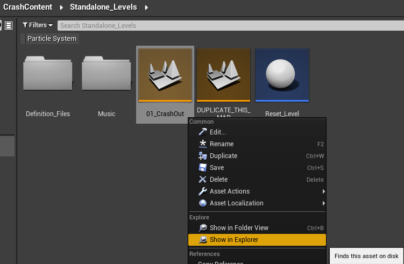Choose Duplicate from context menu

(257, 155)
